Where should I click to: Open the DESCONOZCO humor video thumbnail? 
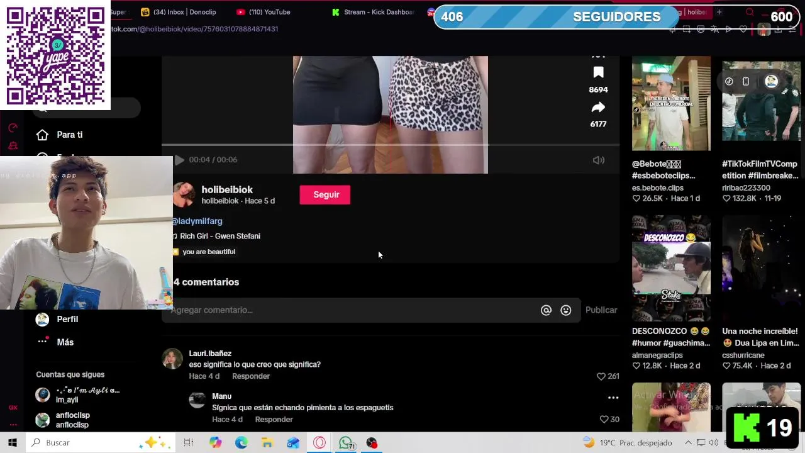(x=671, y=269)
